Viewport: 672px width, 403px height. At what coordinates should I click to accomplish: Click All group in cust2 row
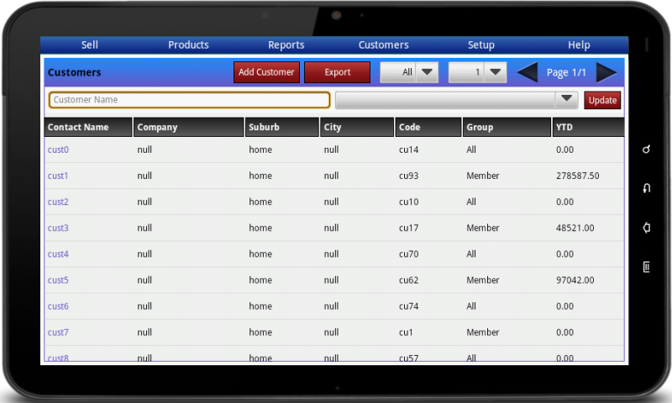pyautogui.click(x=471, y=201)
